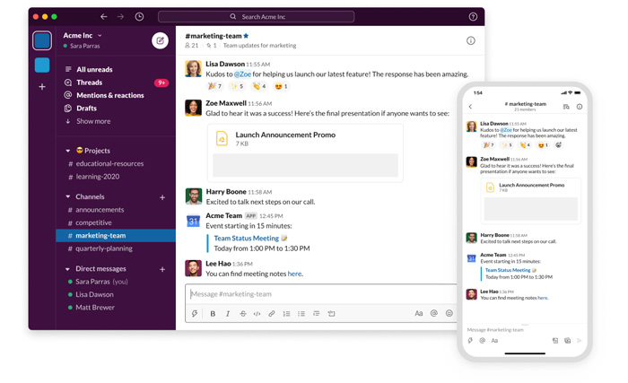The width and height of the screenshot is (628, 383).
Task: Open channel details info icon
Action: [470, 40]
